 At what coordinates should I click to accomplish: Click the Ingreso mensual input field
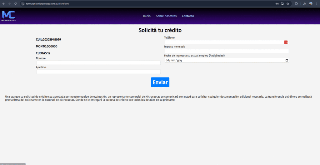(x=227, y=51)
